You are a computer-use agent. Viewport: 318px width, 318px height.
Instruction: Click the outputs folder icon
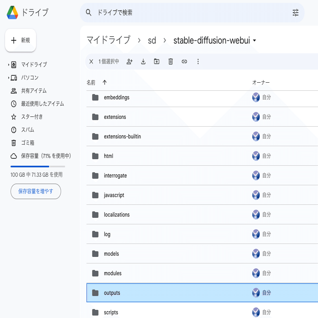tap(95, 293)
